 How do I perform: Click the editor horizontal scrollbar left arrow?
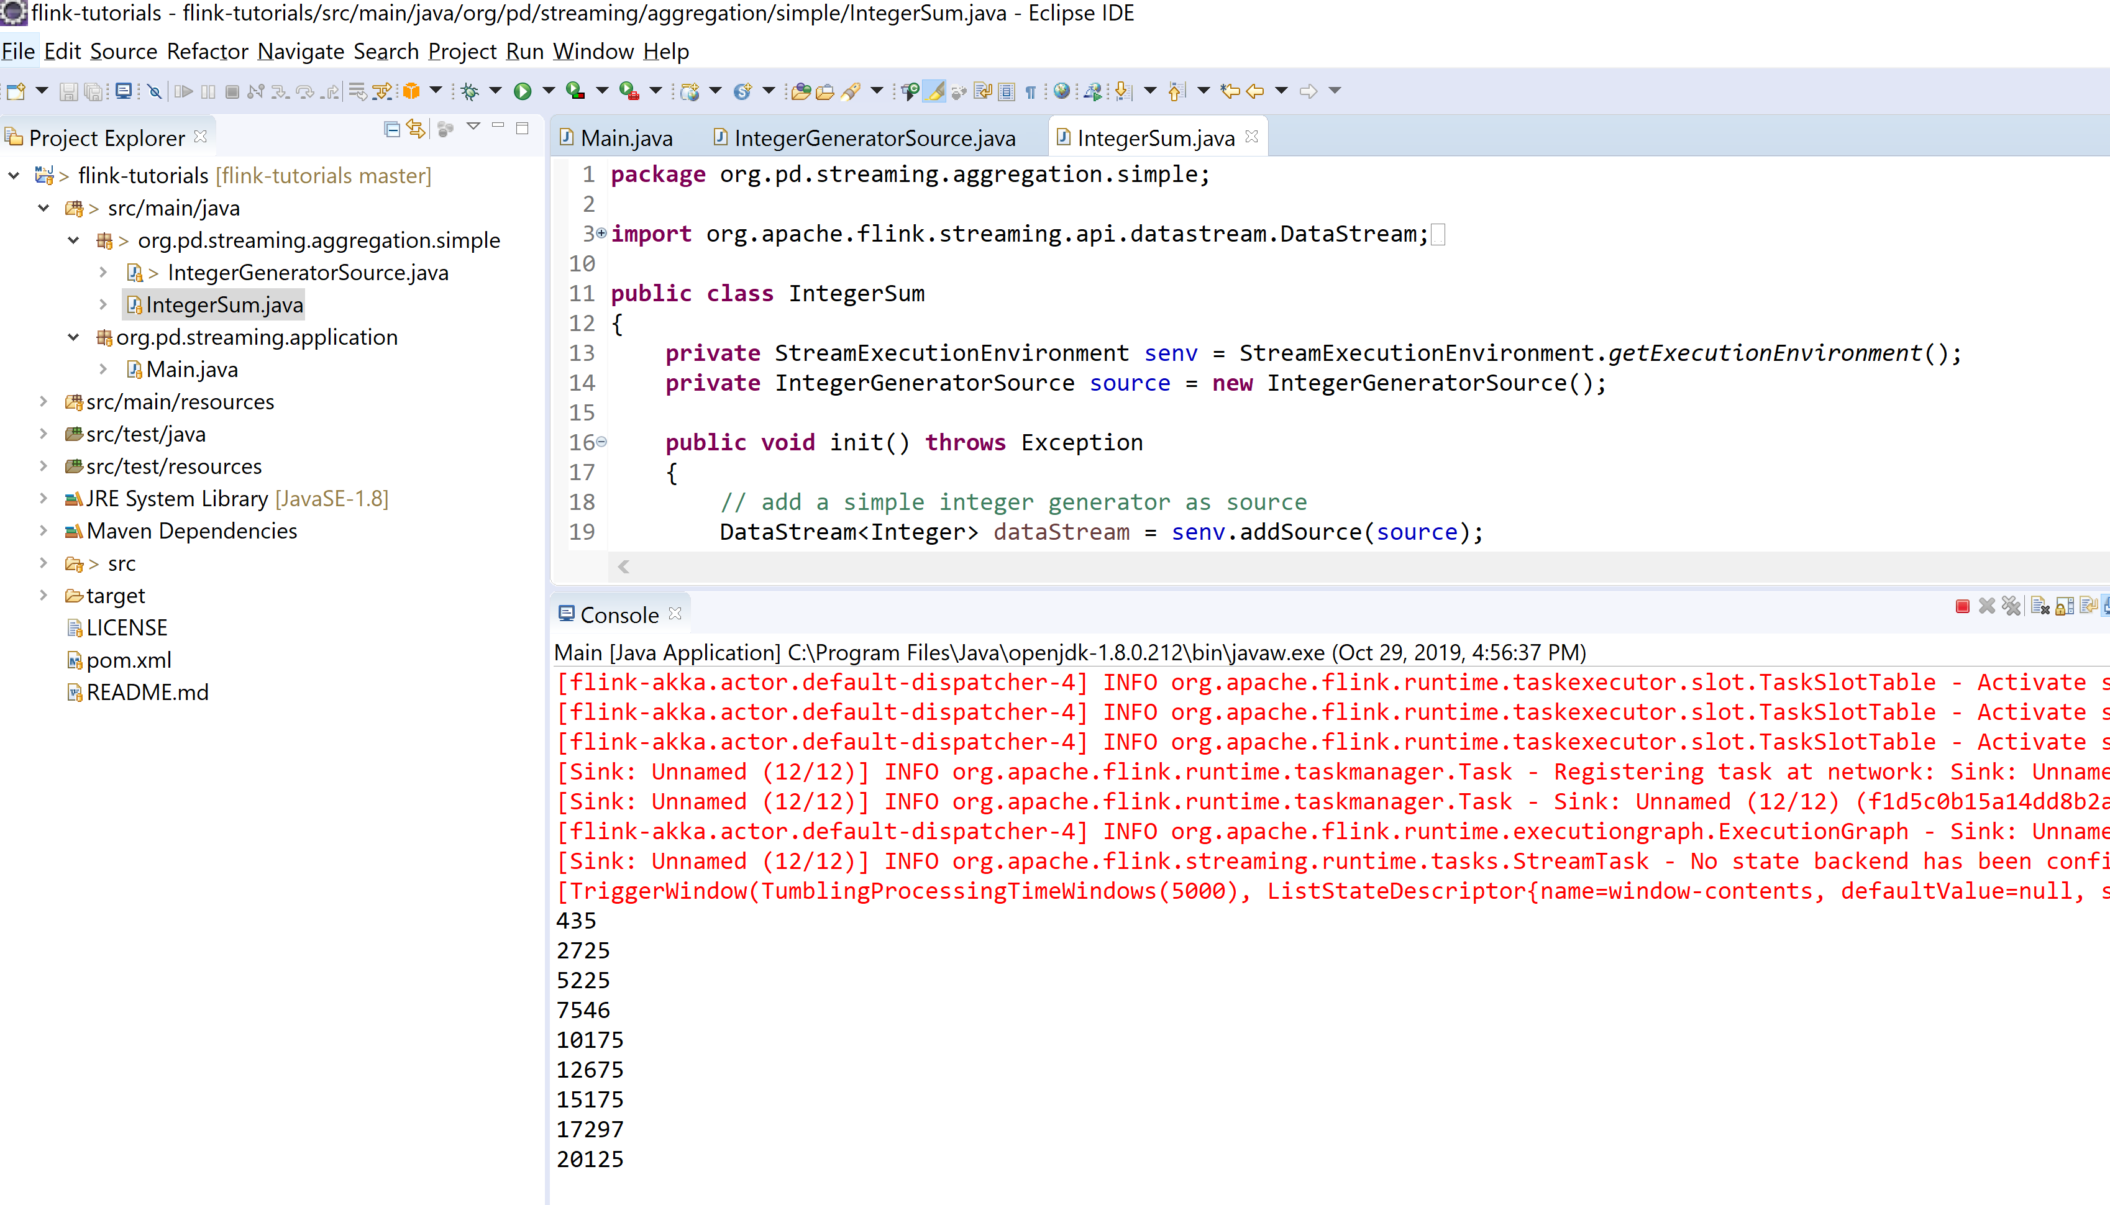pos(623,567)
